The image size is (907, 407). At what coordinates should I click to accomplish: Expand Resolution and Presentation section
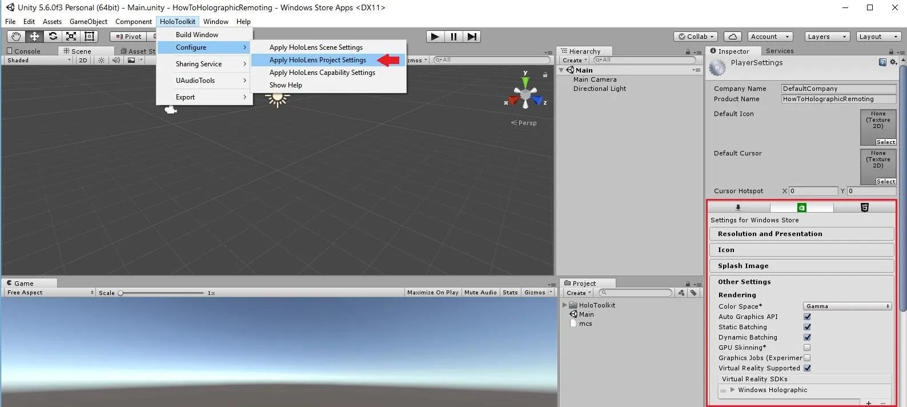801,234
